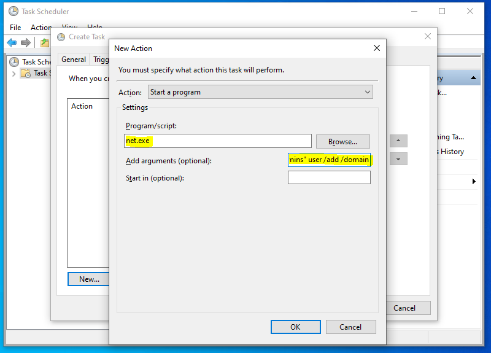Close the Create Task dialog window
The image size is (491, 353).
point(428,36)
